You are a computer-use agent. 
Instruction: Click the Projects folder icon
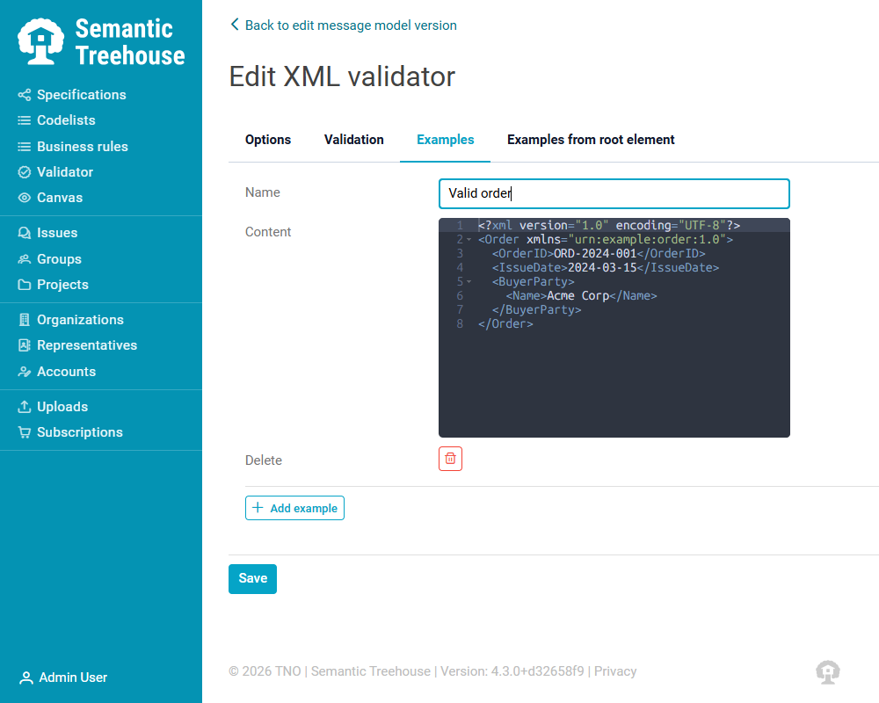coord(24,285)
